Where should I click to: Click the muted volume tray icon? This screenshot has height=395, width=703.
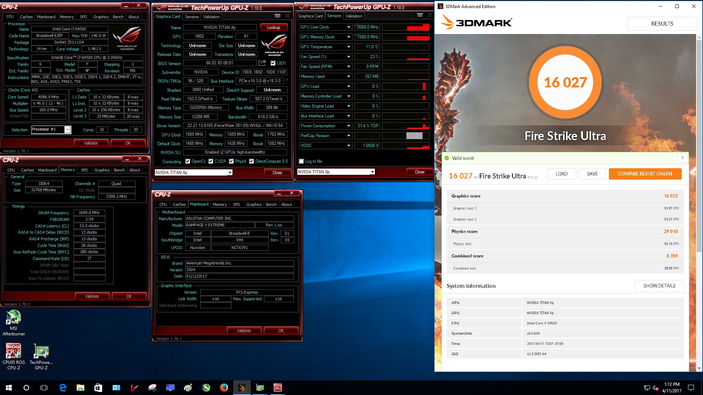click(x=655, y=388)
